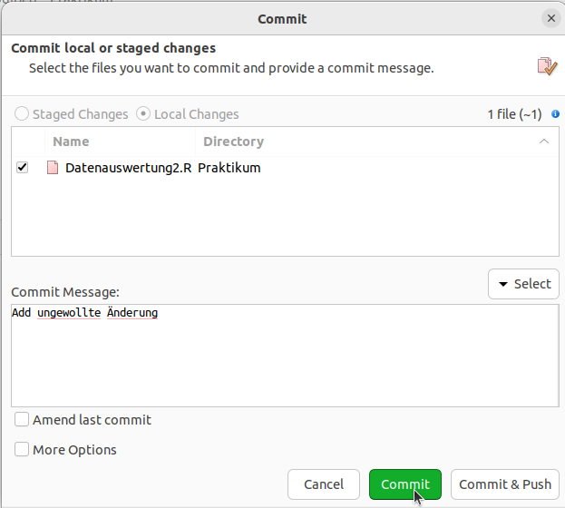Click the sort chevron in Directory column
This screenshot has height=508, width=565.
click(x=544, y=142)
